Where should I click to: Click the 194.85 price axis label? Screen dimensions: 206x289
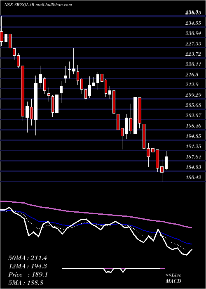pos(193,136)
